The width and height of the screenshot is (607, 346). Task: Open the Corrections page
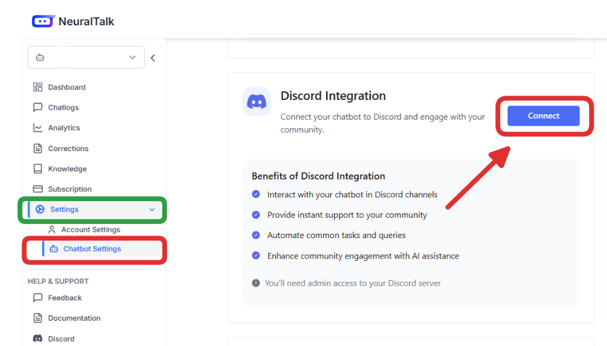(68, 149)
